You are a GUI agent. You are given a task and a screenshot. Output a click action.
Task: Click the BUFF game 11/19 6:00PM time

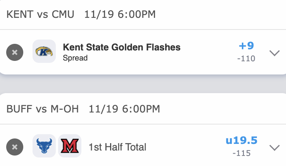click(x=124, y=109)
